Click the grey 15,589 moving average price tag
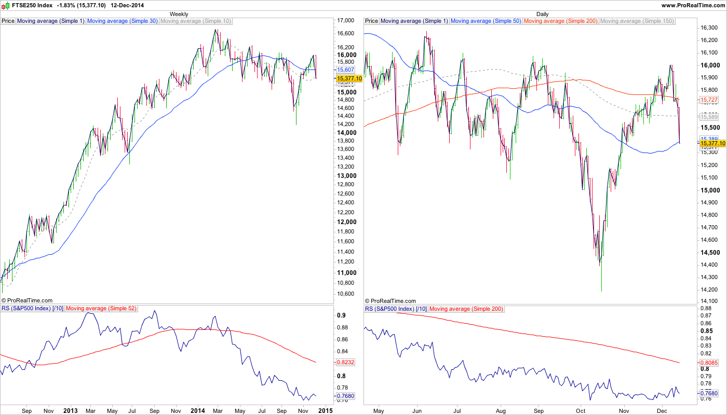Image resolution: width=727 pixels, height=415 pixels. 709,117
